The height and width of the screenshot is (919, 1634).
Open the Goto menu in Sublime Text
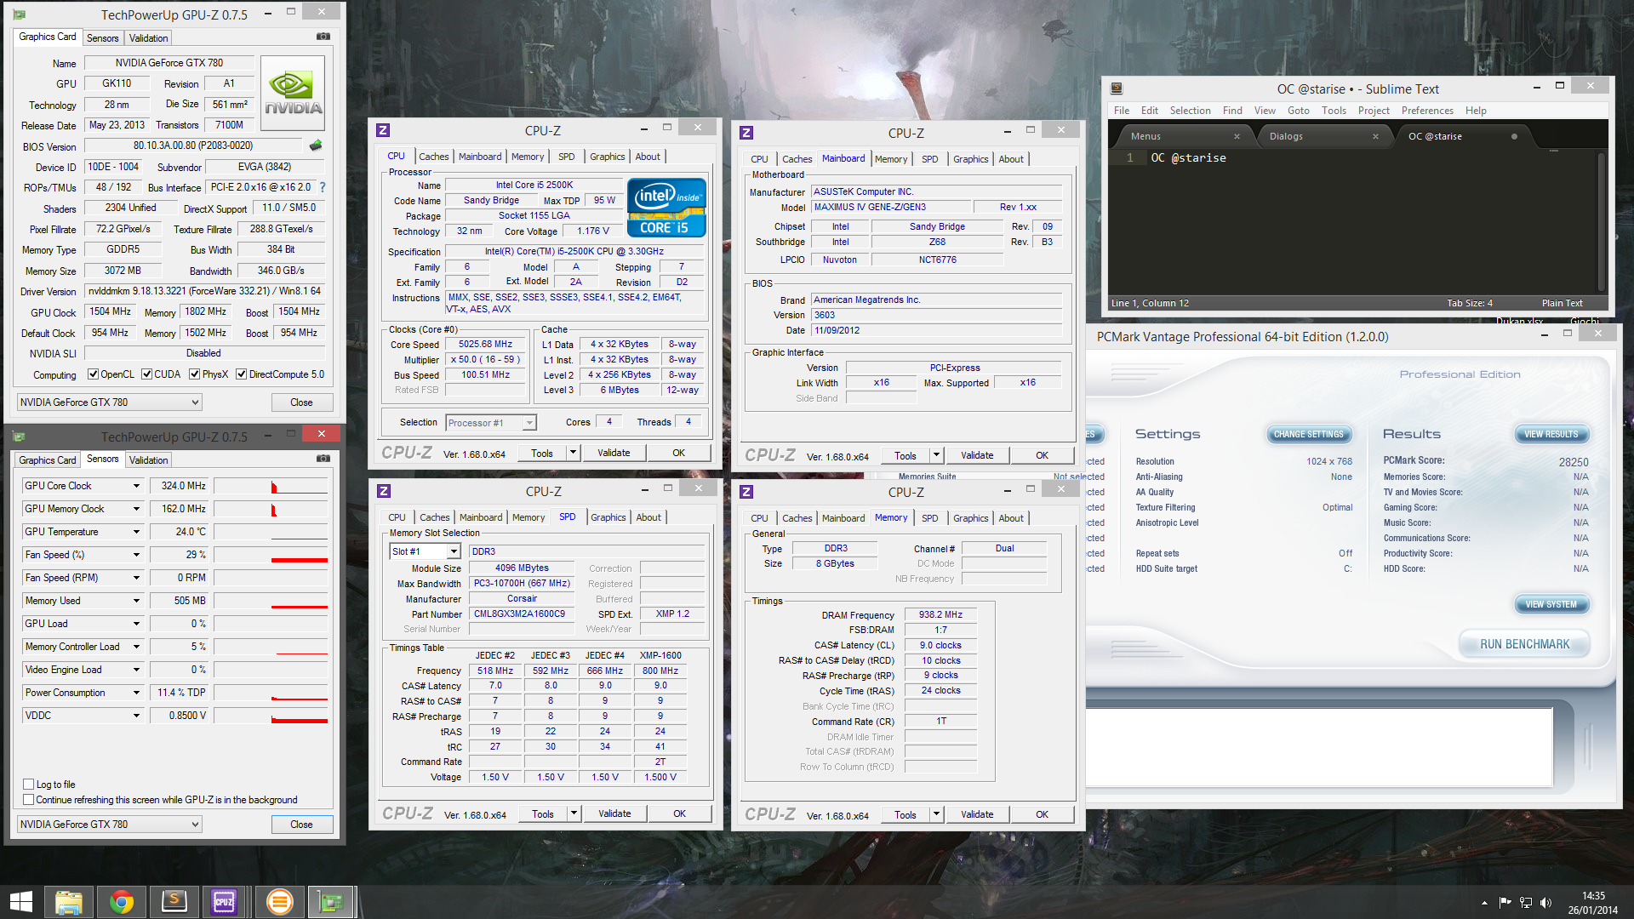tap(1298, 111)
